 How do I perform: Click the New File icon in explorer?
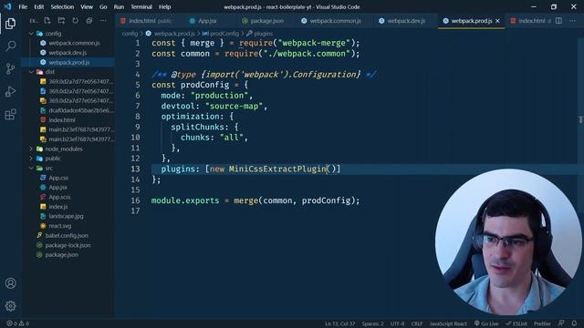47,21
